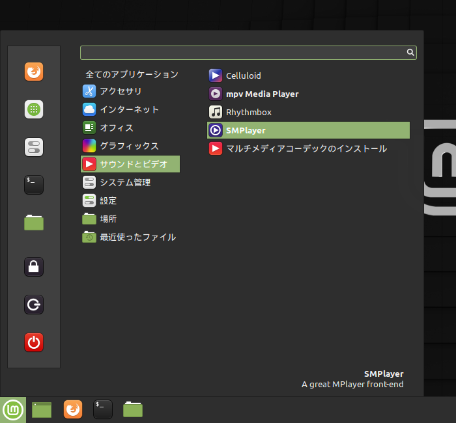Log out using the circular arrow icon

(34, 305)
